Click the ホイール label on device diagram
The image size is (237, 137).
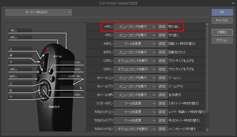point(58,57)
